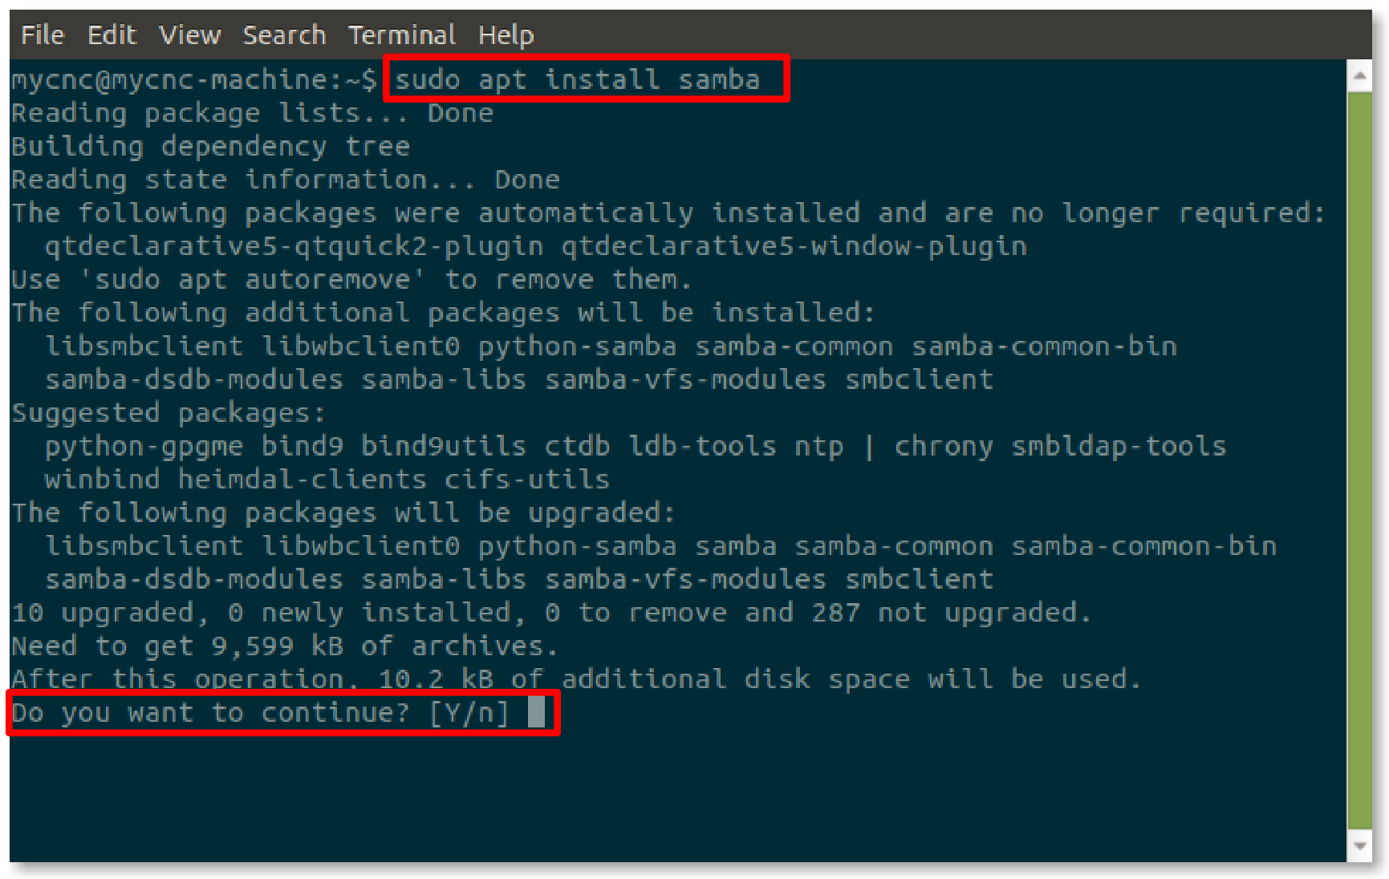Open the View menu
The image size is (1389, 879).
[189, 35]
